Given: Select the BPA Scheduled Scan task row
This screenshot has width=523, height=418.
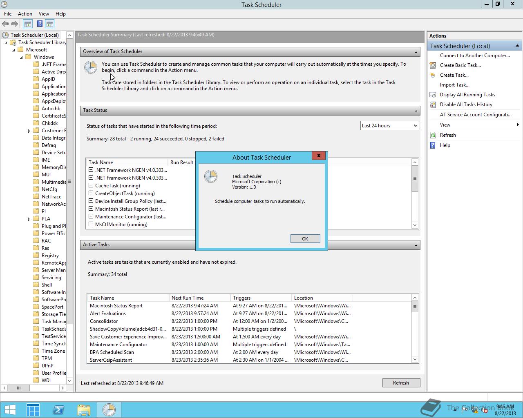Looking at the screenshot, I should (249, 352).
